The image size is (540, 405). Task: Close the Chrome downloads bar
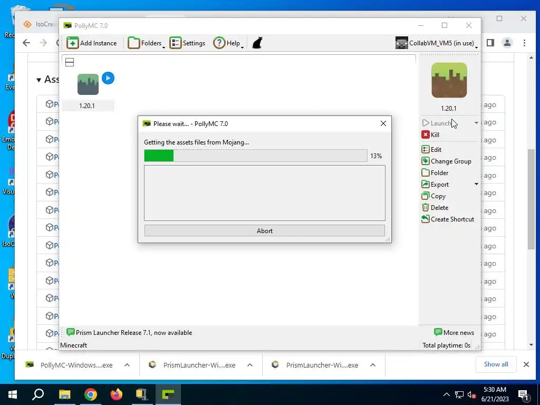point(526,364)
